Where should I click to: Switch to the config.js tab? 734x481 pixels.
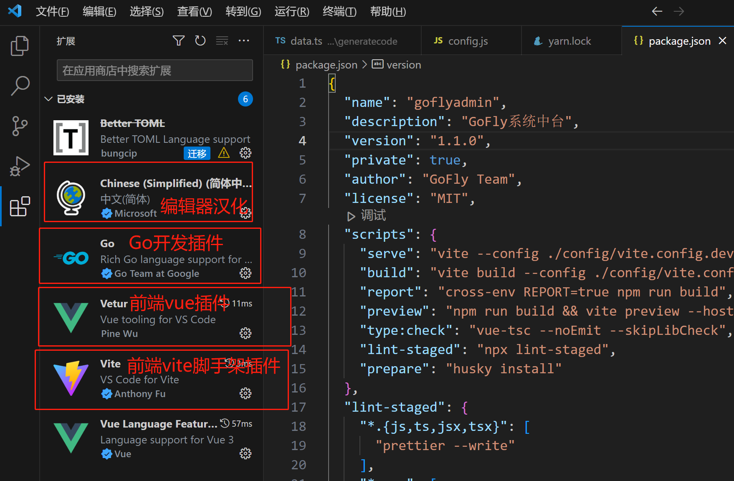[468, 41]
